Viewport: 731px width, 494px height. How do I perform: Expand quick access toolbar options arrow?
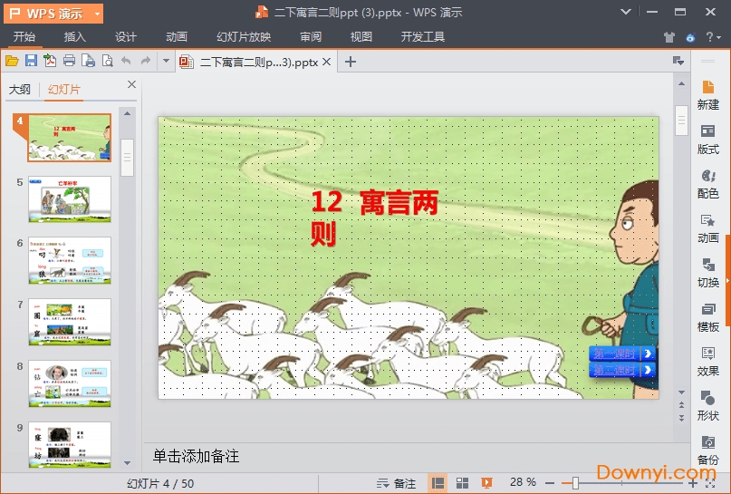166,61
